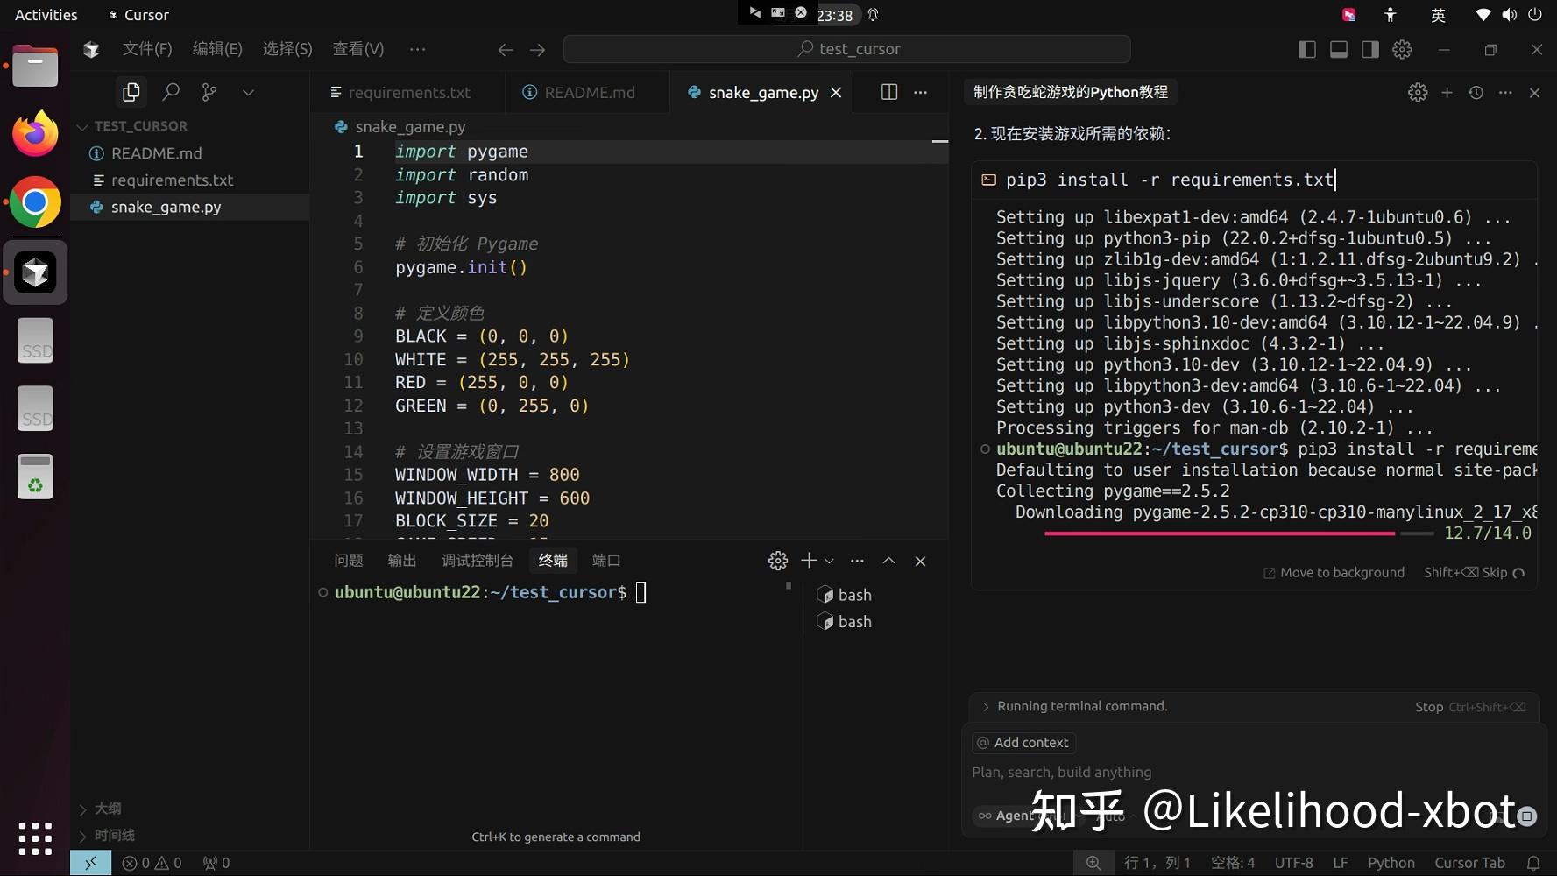Open new terminal profile dropdown arrow

point(829,561)
